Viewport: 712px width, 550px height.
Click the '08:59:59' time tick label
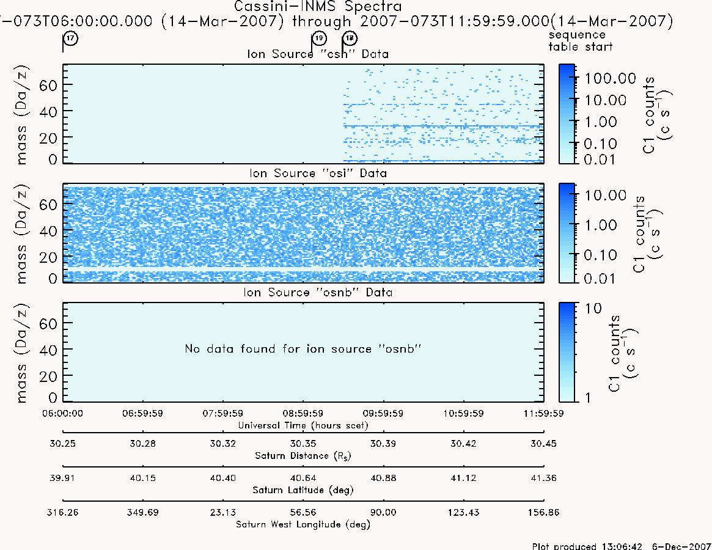click(303, 413)
